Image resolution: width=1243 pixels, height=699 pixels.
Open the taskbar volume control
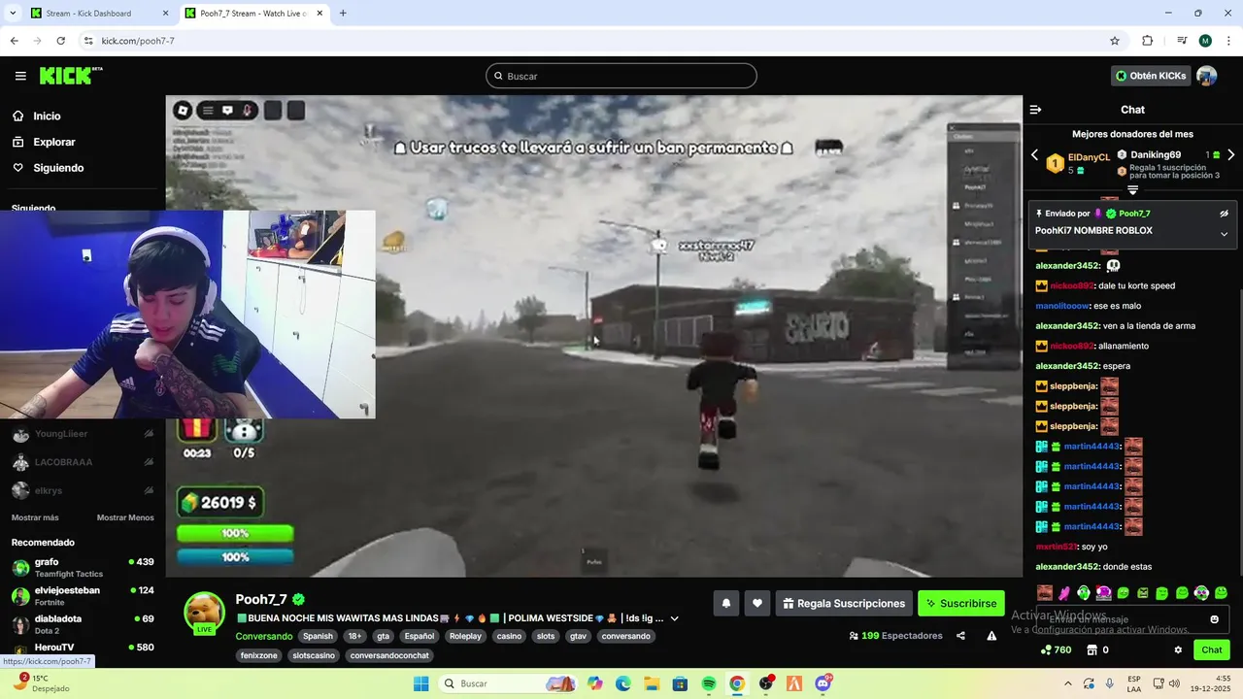[x=1173, y=683]
